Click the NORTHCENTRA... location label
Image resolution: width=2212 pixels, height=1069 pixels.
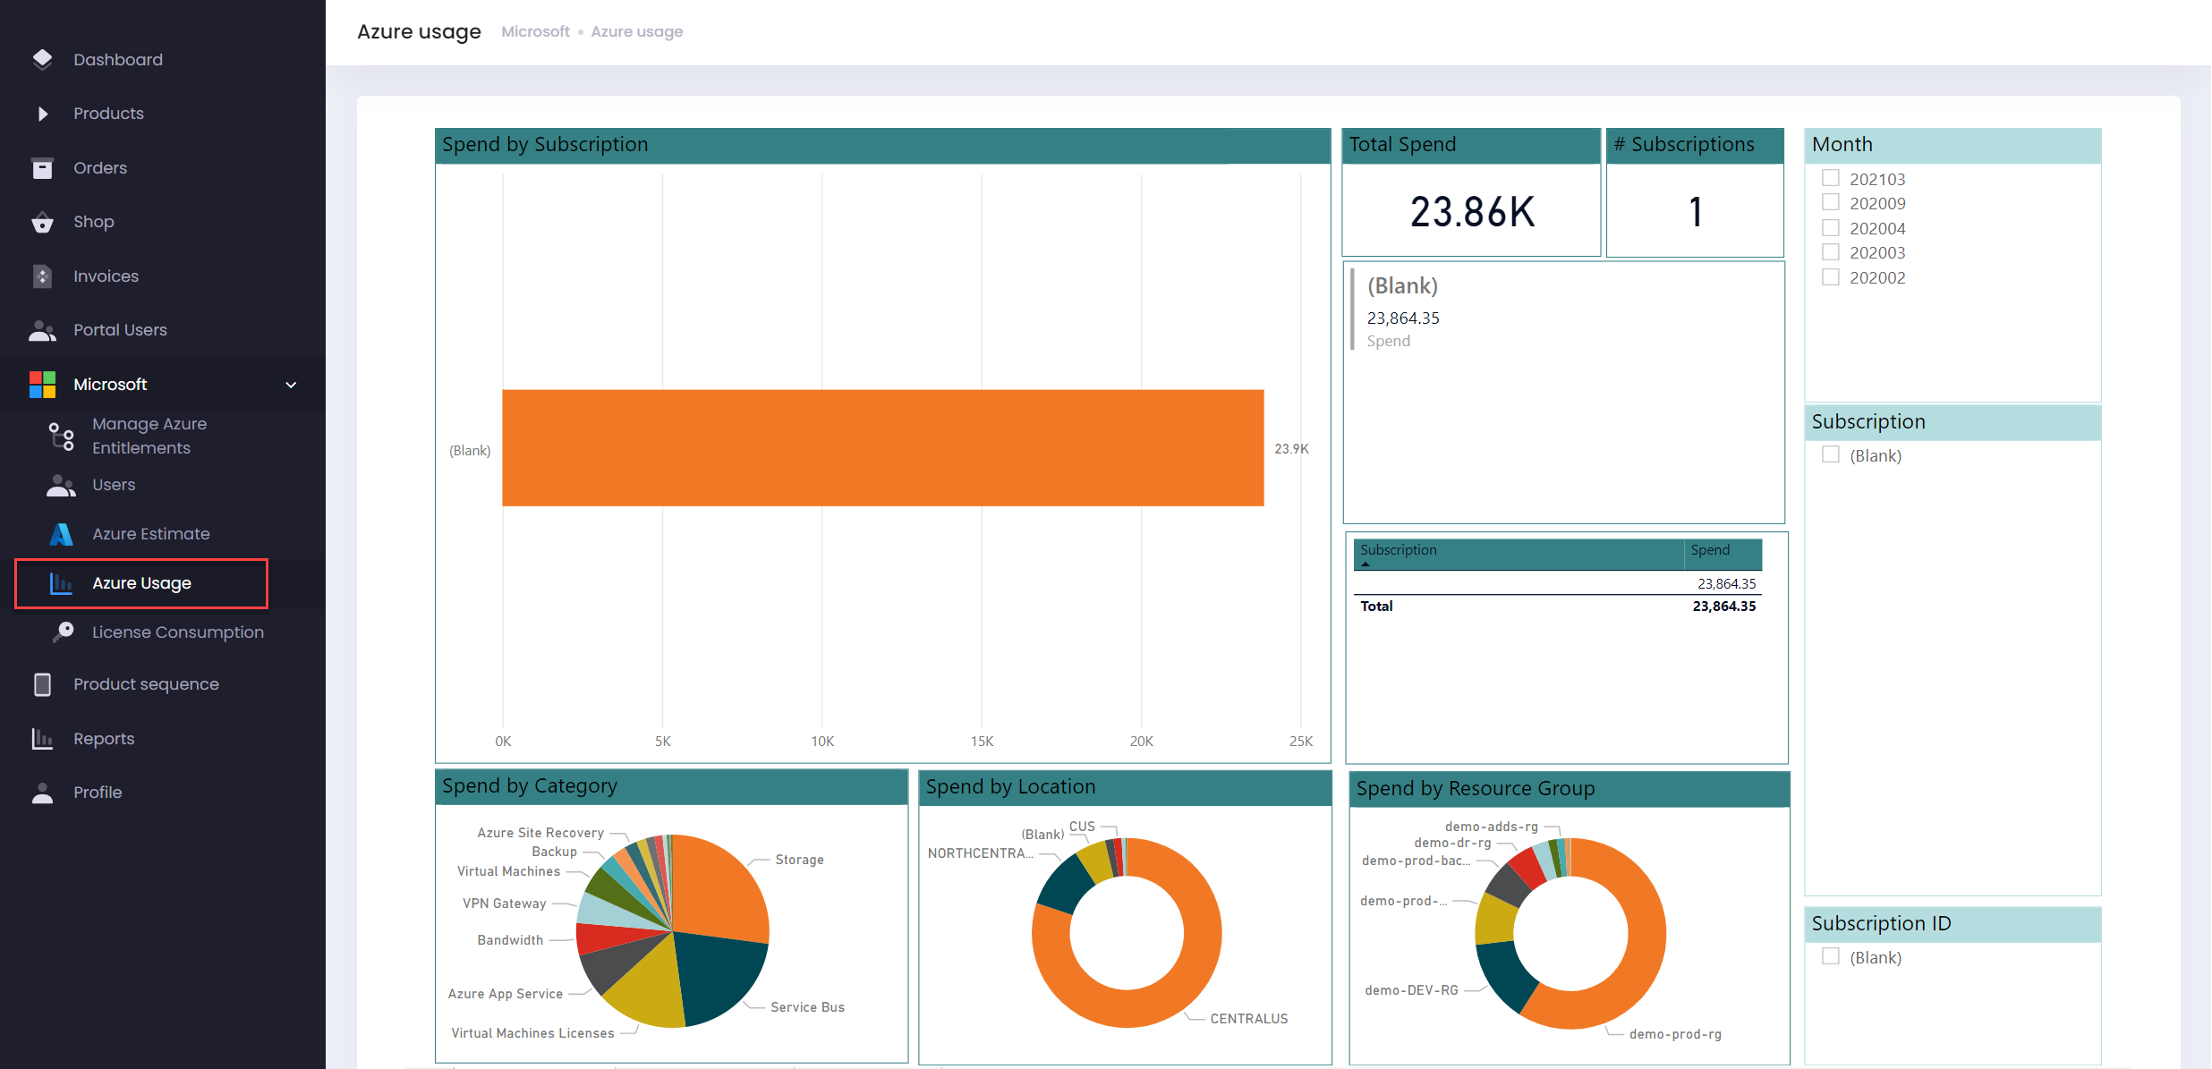[x=981, y=853]
